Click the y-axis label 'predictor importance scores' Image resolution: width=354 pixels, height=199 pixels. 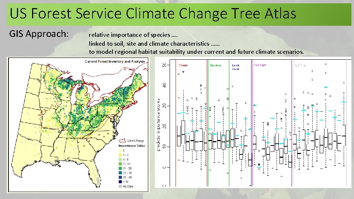click(159, 125)
